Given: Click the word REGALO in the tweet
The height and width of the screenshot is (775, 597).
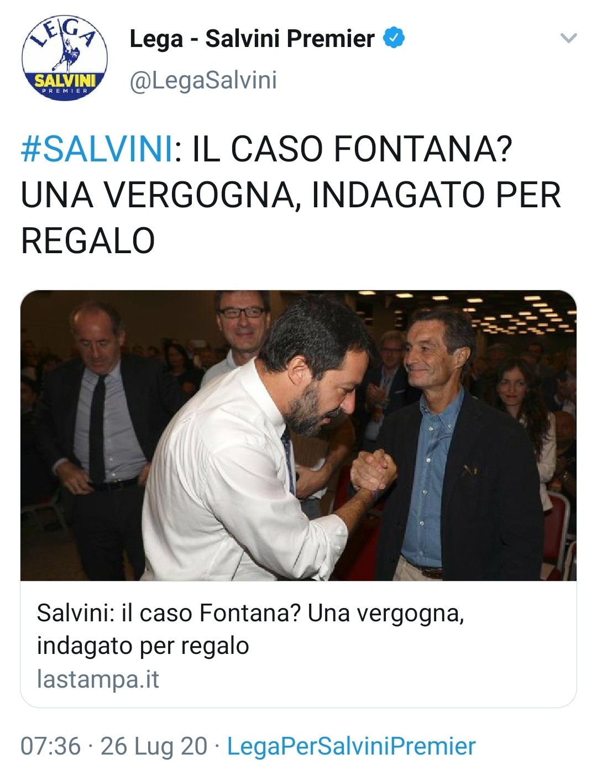Looking at the screenshot, I should tap(88, 241).
